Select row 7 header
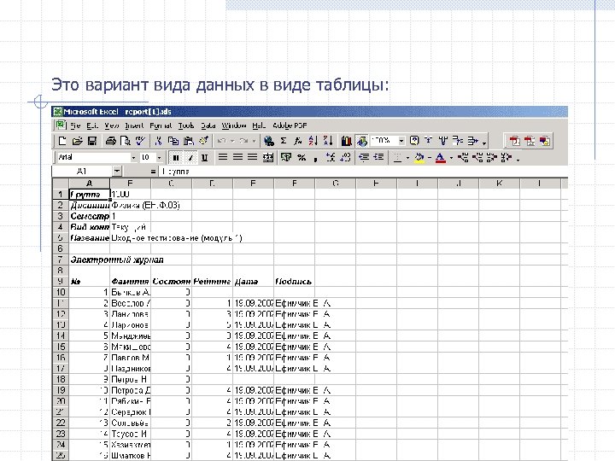The image size is (615, 461). coord(61,260)
